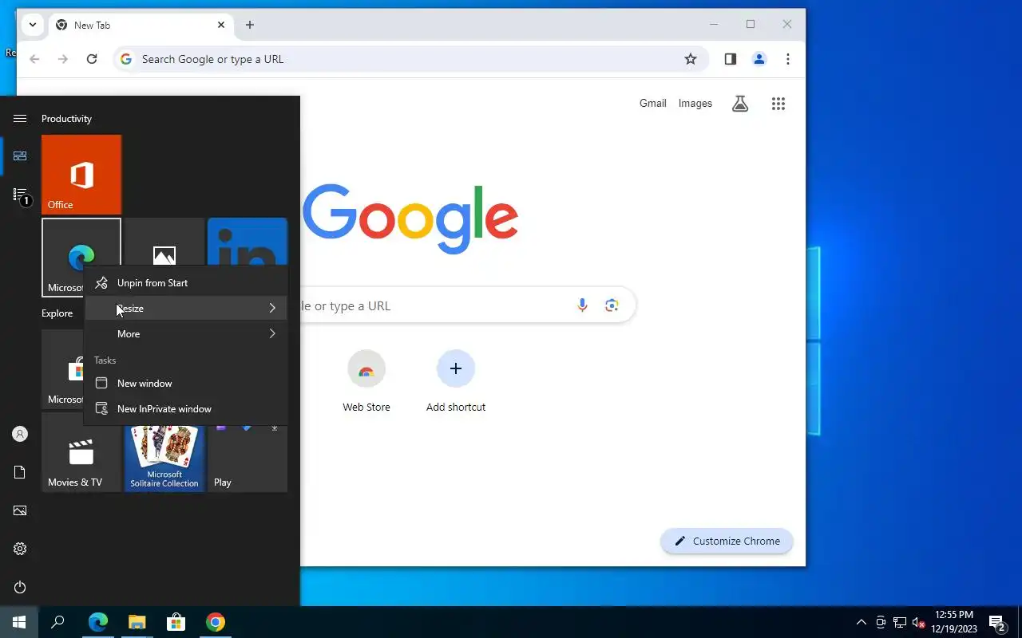Open a new Chrome tab with plus
The width and height of the screenshot is (1022, 638).
click(x=250, y=25)
